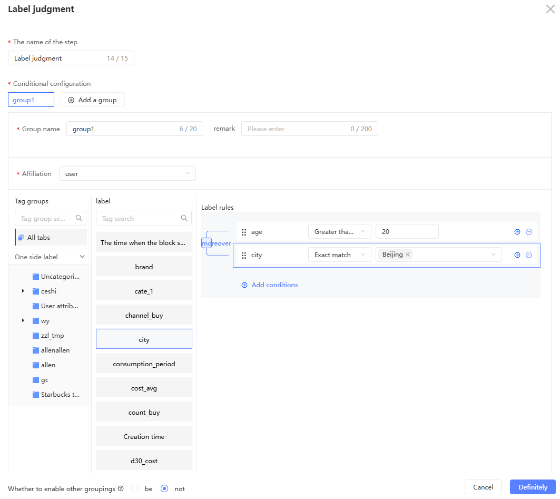Select the "be" radio option
Image resolution: width=560 pixels, height=499 pixels.
point(135,488)
